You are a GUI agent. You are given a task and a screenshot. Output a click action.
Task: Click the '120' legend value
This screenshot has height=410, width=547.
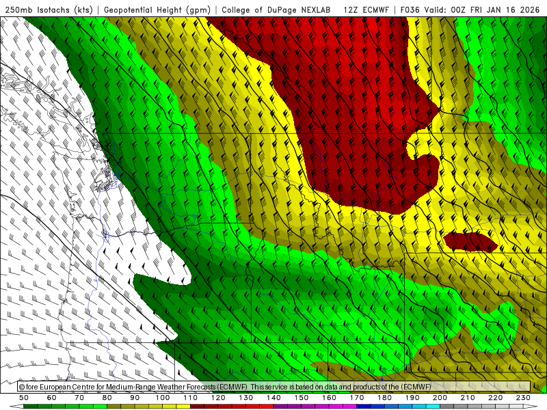tap(218, 398)
